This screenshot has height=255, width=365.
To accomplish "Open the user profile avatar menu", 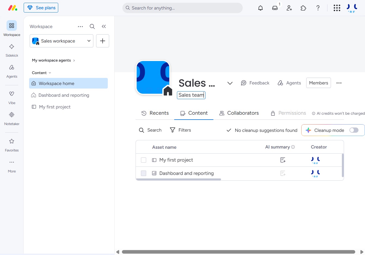I will click(x=352, y=8).
